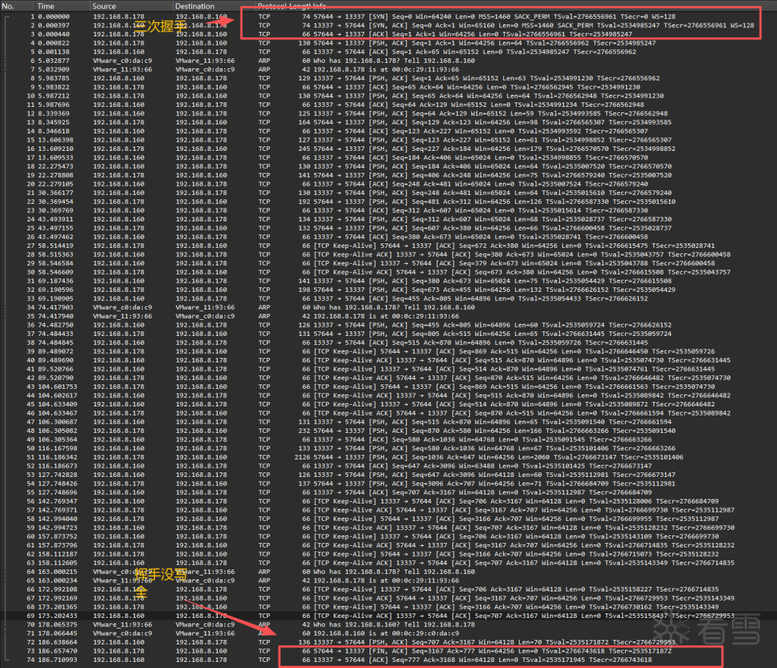Select packet 72 at time 186.638664
Screen dimensions: 777x668
tap(388, 642)
